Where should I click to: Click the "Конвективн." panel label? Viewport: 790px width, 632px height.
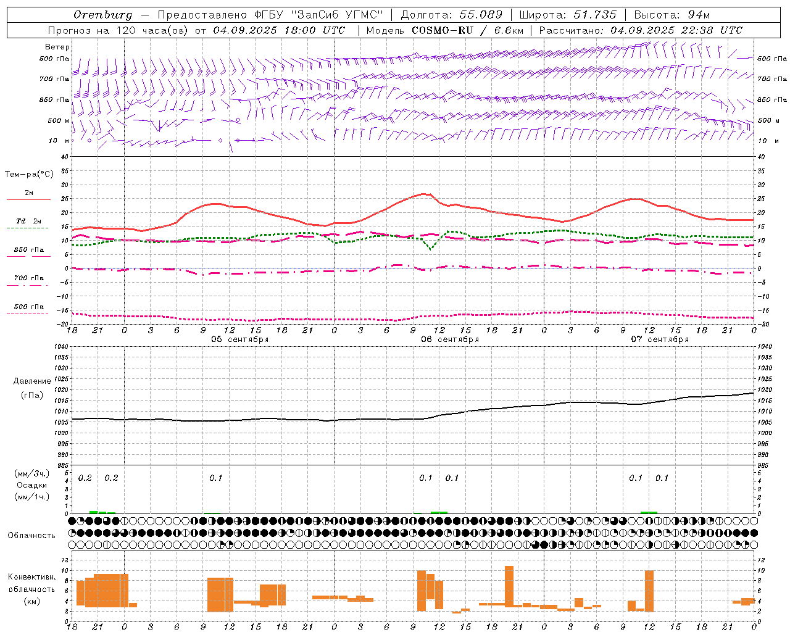tap(31, 577)
